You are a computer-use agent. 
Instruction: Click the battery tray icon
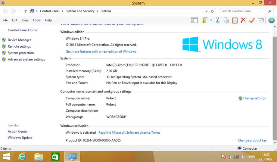click(x=231, y=157)
